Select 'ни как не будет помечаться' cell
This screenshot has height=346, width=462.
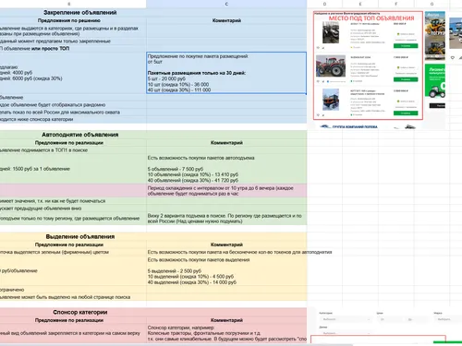(x=73, y=201)
